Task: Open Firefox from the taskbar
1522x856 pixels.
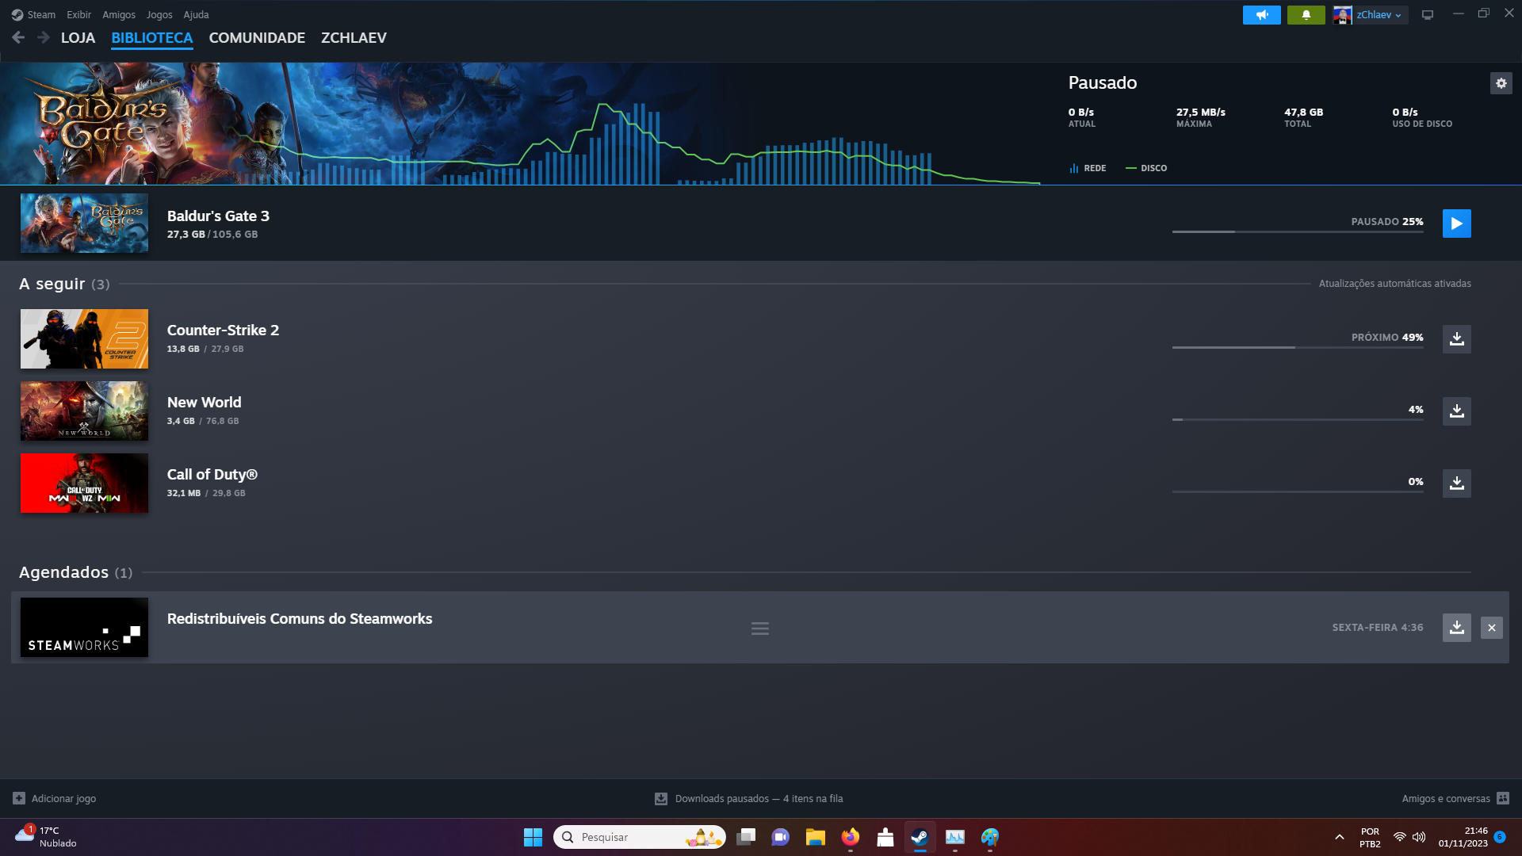Action: [850, 837]
